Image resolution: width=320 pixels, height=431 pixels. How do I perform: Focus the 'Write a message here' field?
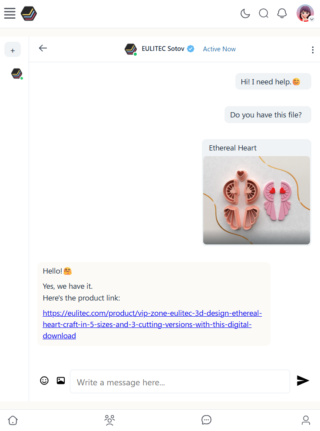click(180, 382)
